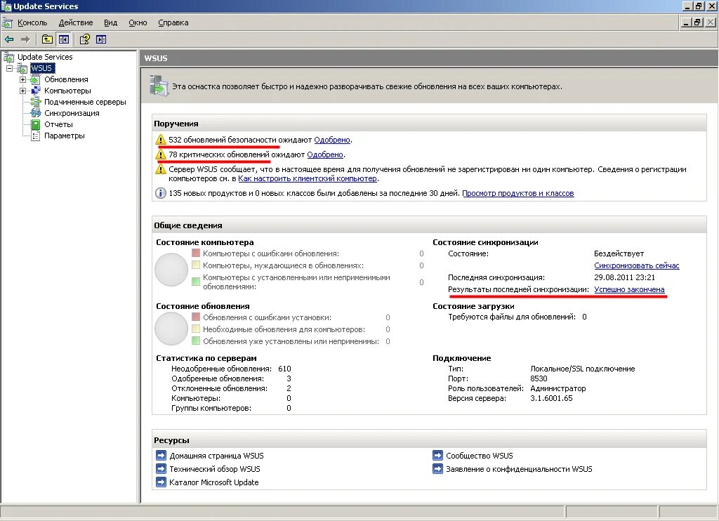Open Просмотр продуктов и классов link
Image resolution: width=719 pixels, height=521 pixels.
[x=518, y=193]
